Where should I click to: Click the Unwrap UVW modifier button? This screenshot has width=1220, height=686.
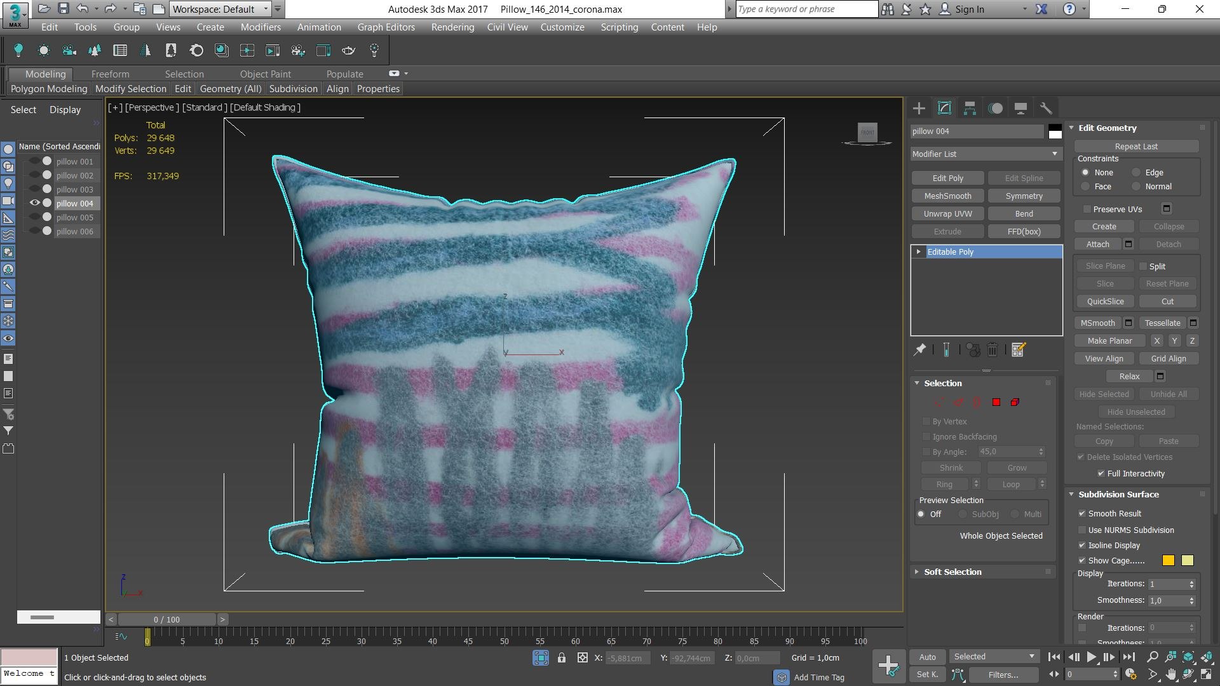point(947,214)
